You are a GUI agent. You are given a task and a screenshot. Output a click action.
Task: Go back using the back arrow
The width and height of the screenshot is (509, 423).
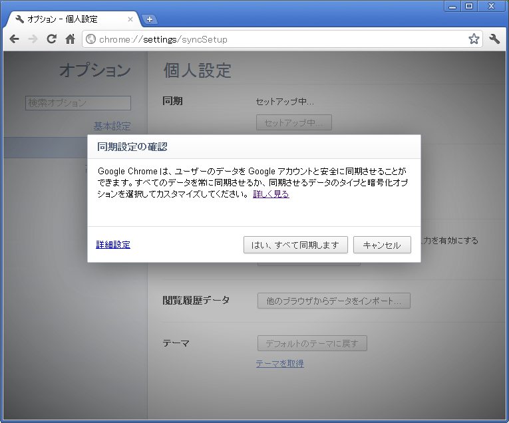point(14,39)
